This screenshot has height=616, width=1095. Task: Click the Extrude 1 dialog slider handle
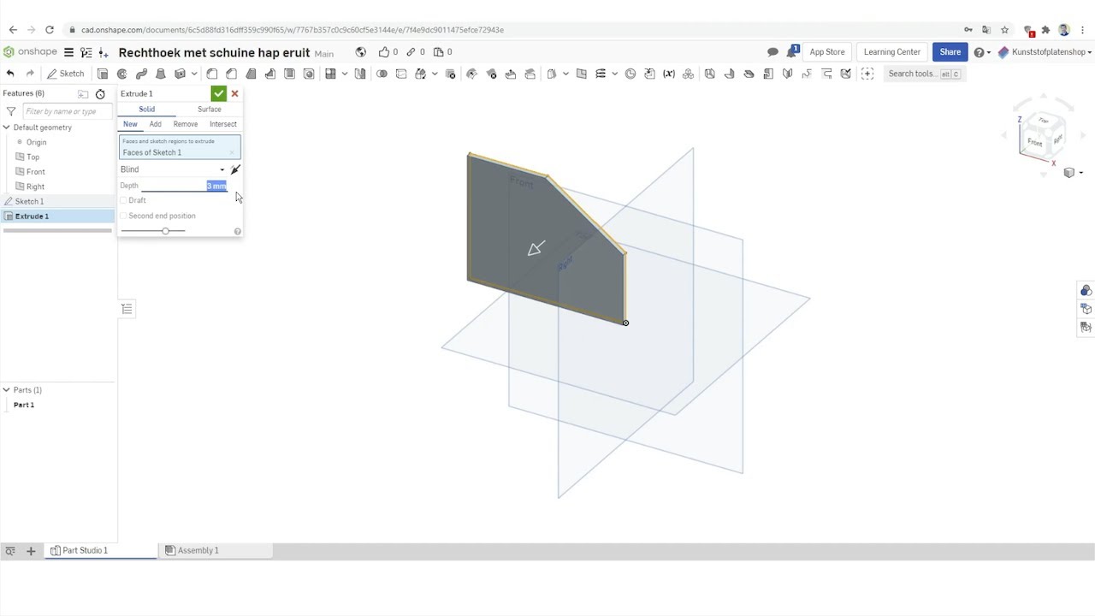pyautogui.click(x=166, y=231)
